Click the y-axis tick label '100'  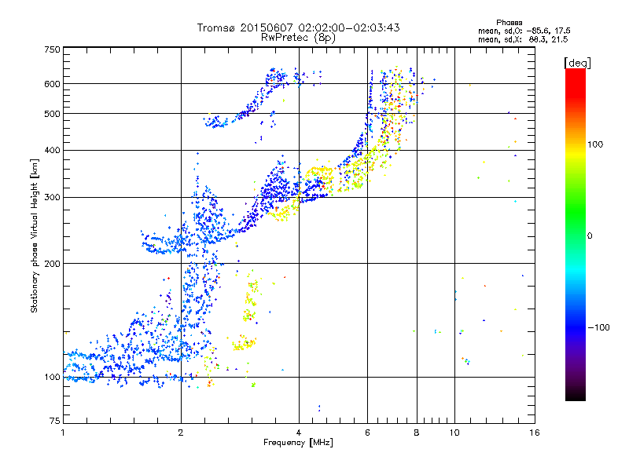(x=52, y=377)
